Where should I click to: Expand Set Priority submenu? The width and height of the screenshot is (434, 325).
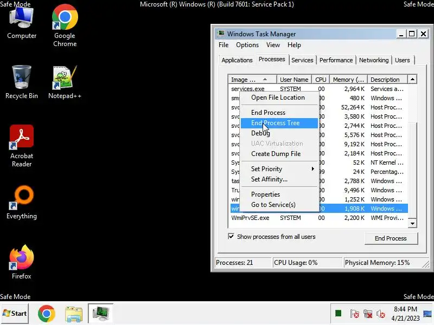[x=279, y=169]
